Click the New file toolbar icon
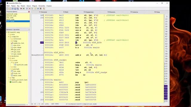Screen dimensions: 191x107 click(7, 9)
